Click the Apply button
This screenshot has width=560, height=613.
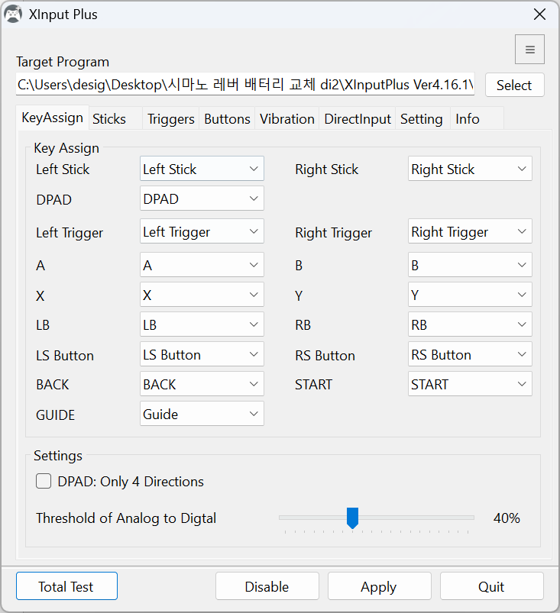pyautogui.click(x=379, y=586)
